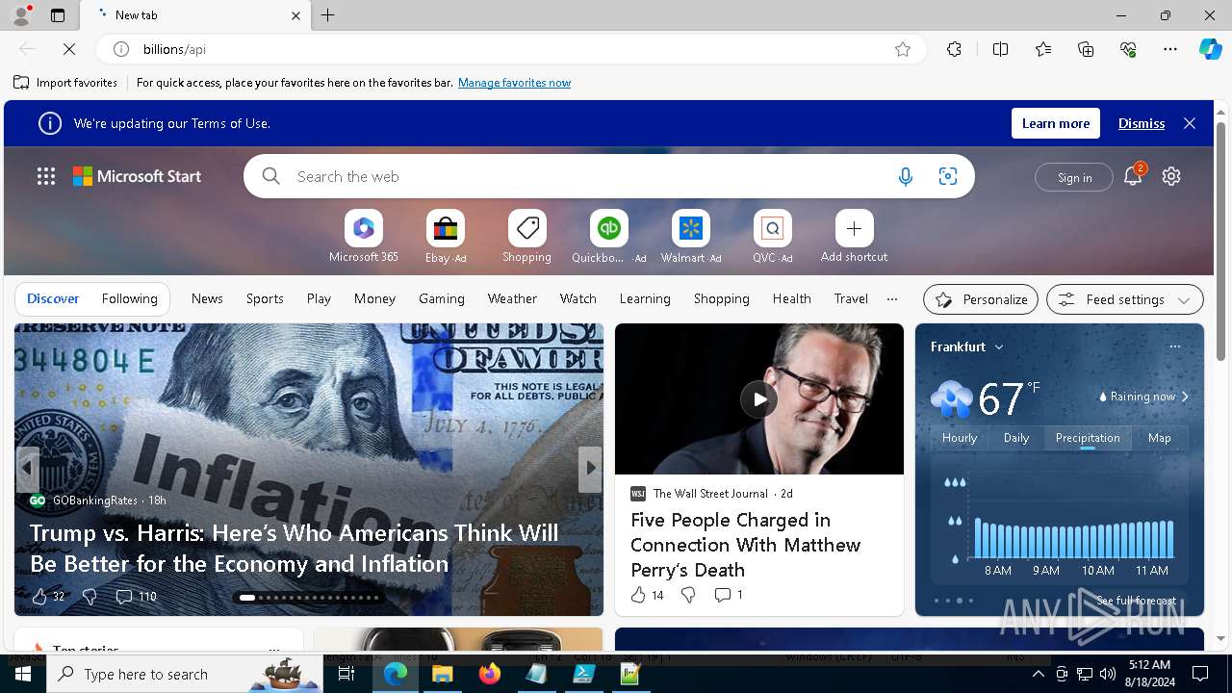The width and height of the screenshot is (1232, 693).
Task: Open File Explorer from the taskbar
Action: 443,674
